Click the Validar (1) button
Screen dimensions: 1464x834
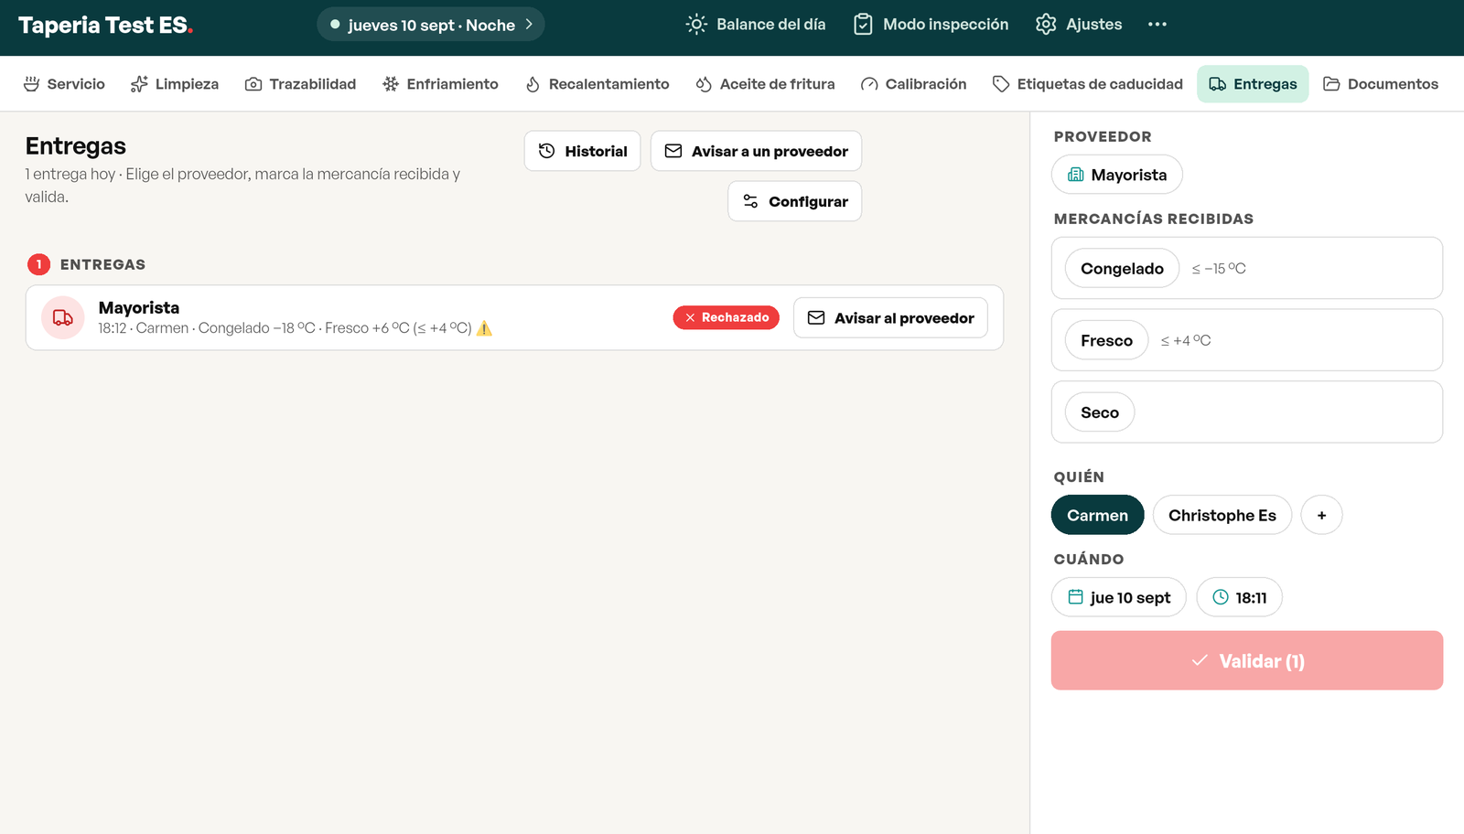[x=1247, y=660]
